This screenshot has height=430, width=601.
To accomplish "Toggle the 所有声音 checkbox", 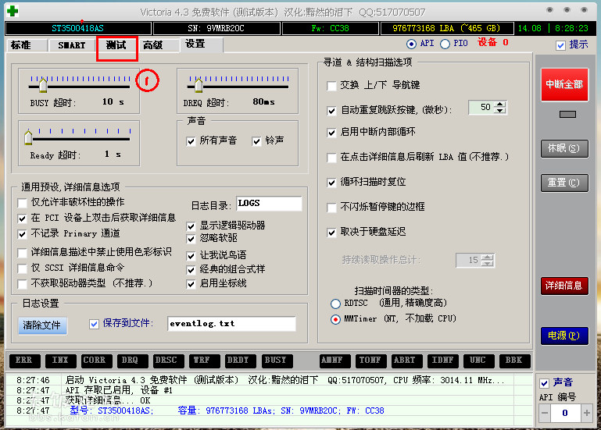I will tap(191, 141).
